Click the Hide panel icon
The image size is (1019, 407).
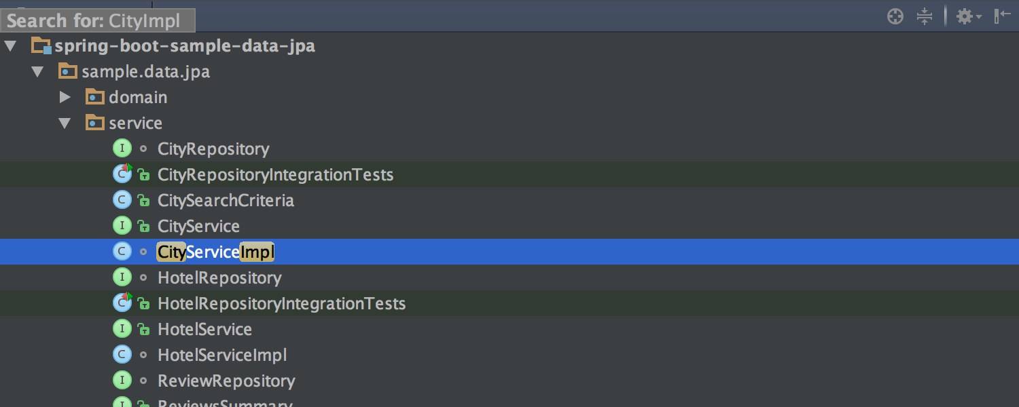tap(1003, 17)
